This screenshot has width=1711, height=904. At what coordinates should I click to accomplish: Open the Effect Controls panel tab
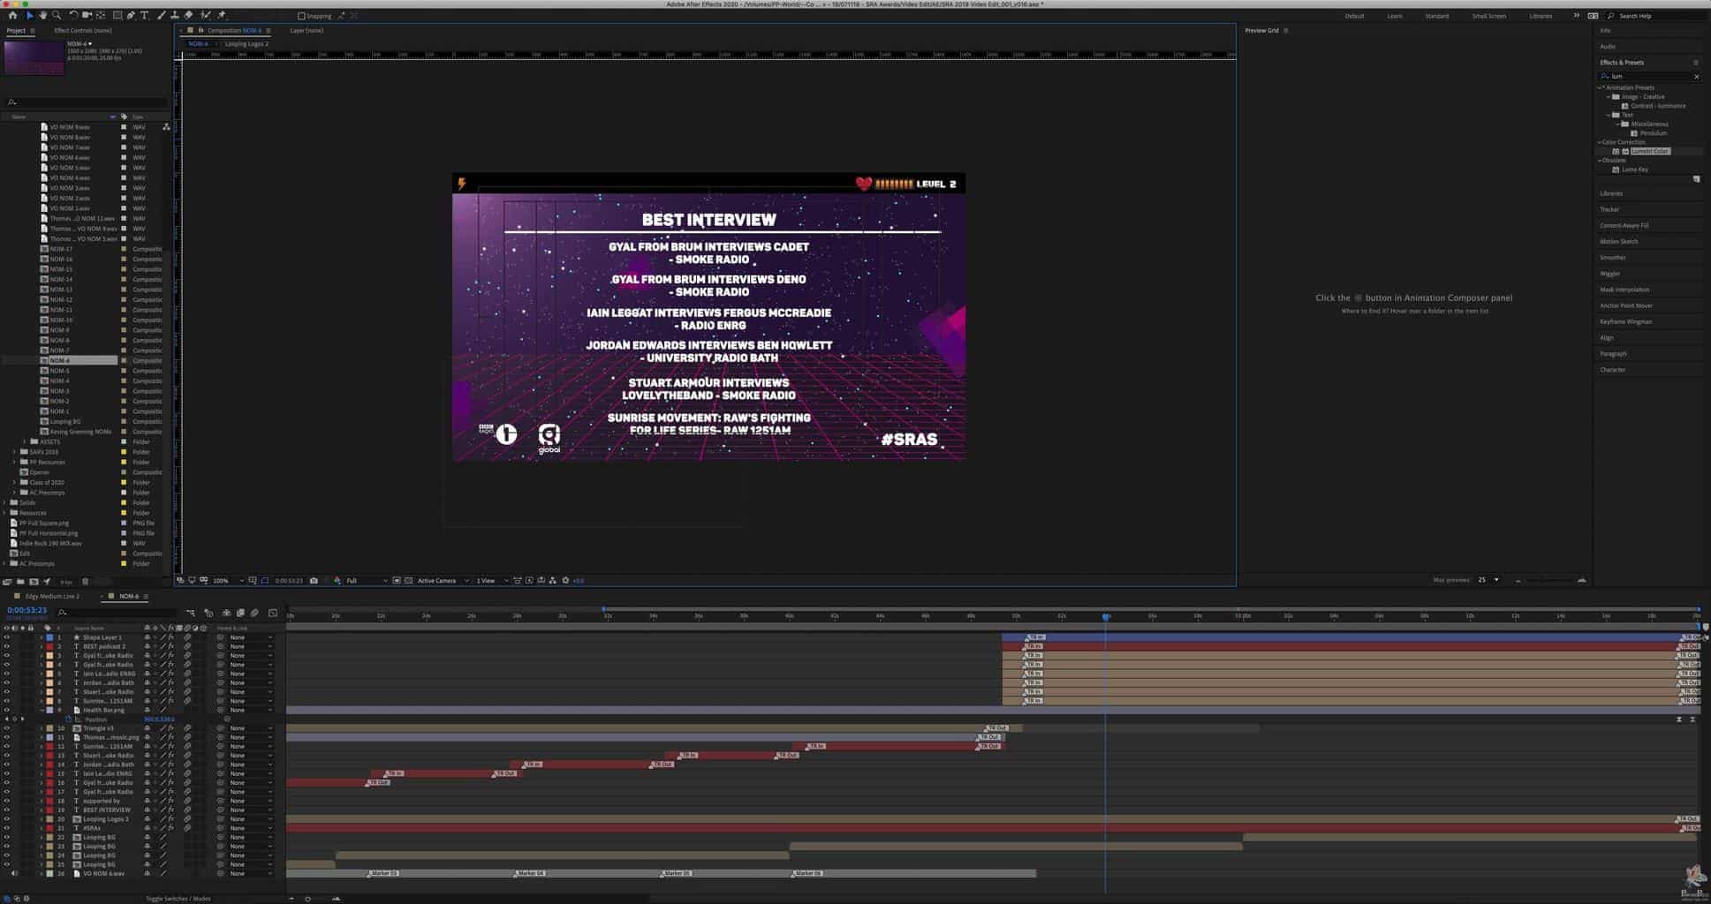[82, 31]
